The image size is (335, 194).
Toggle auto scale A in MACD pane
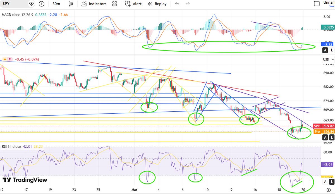(x=325, y=50)
